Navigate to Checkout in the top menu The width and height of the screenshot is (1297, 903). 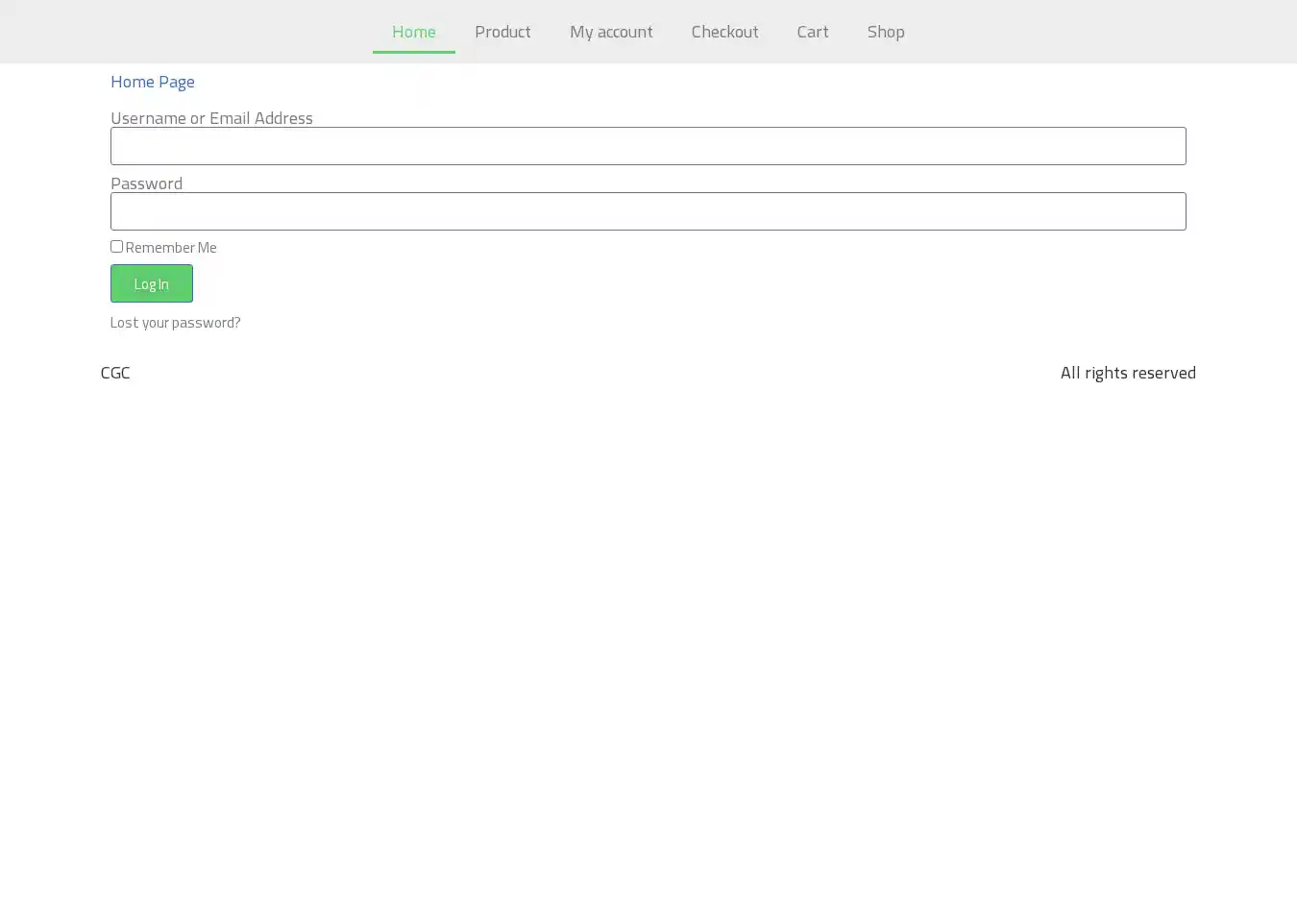pyautogui.click(x=724, y=32)
